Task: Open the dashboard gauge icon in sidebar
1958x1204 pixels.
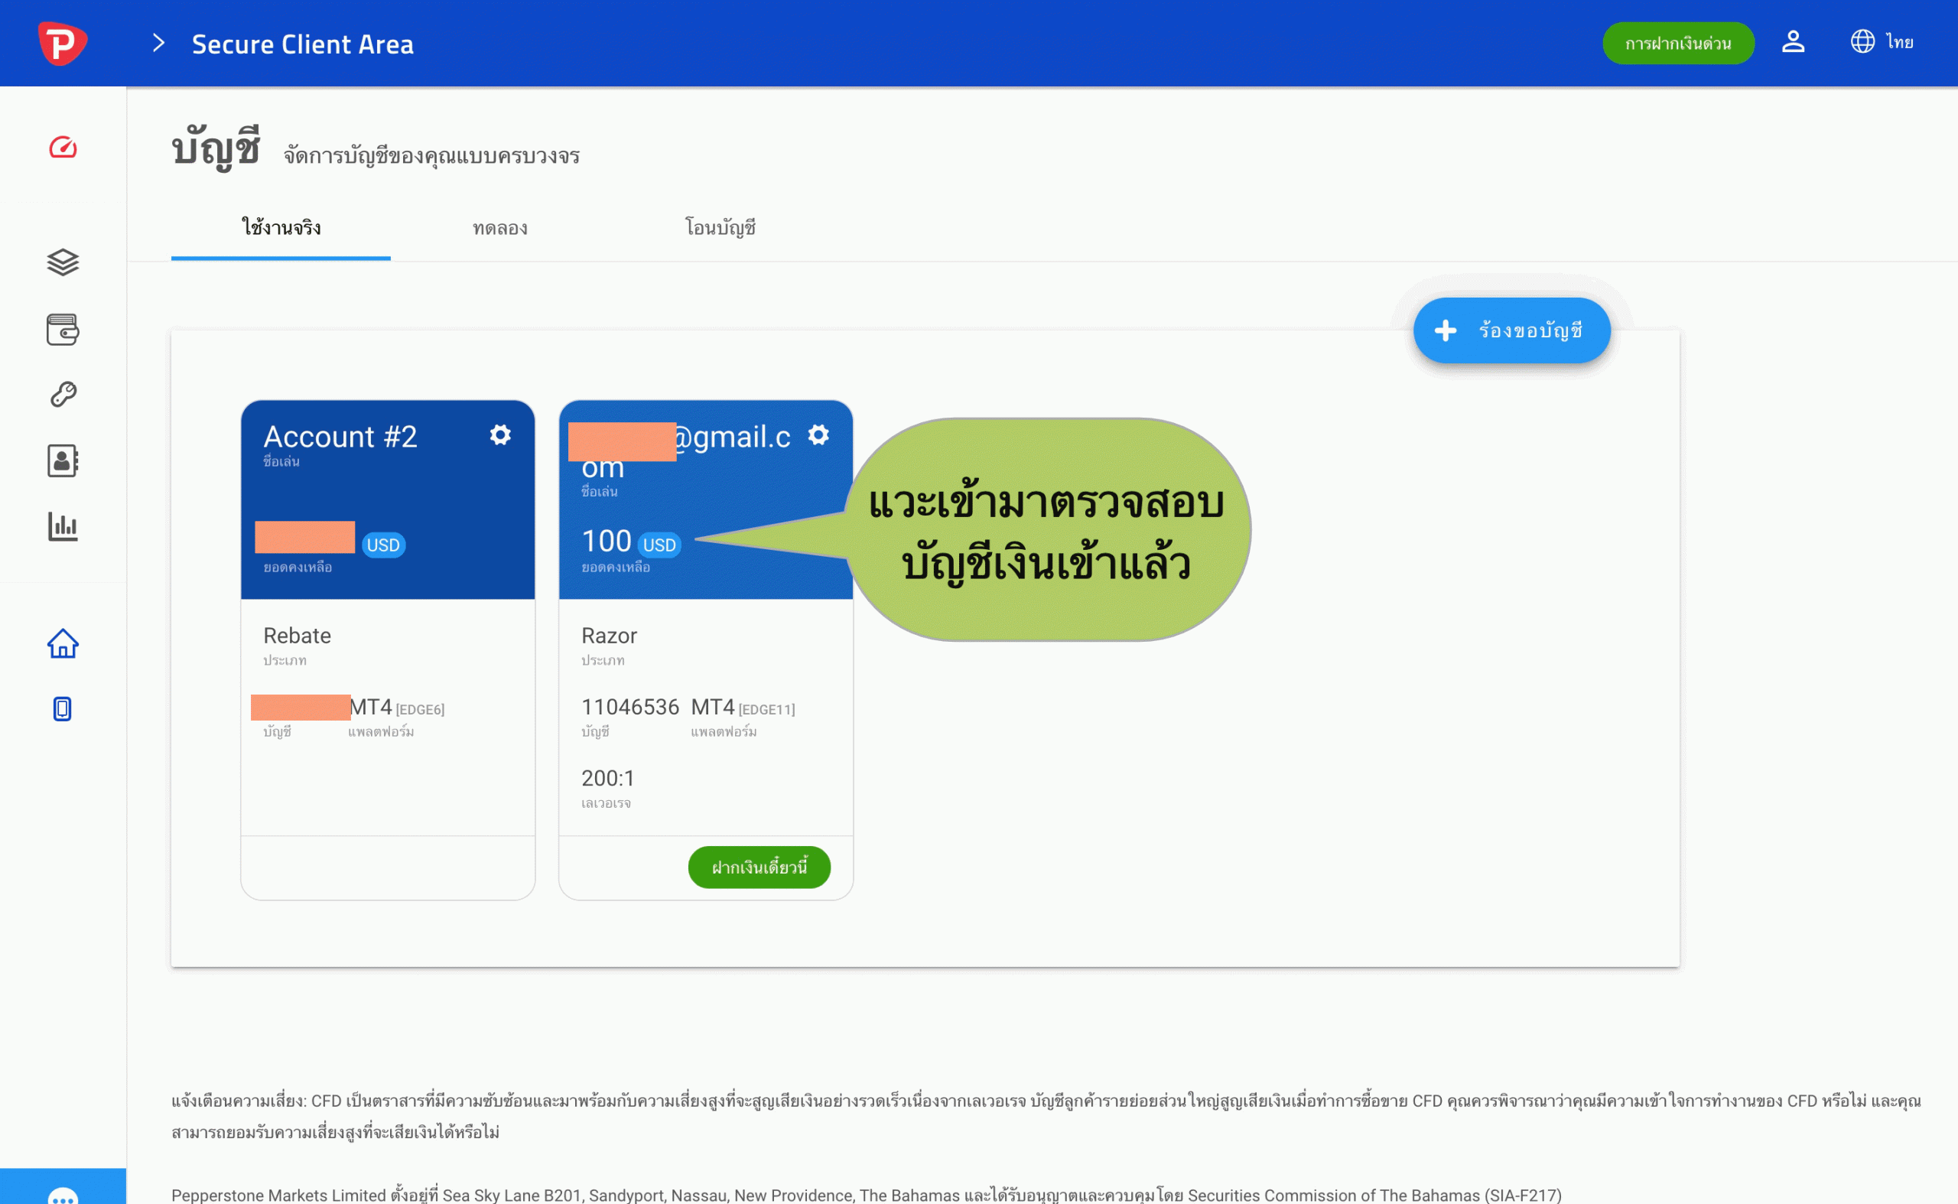Action: point(63,148)
